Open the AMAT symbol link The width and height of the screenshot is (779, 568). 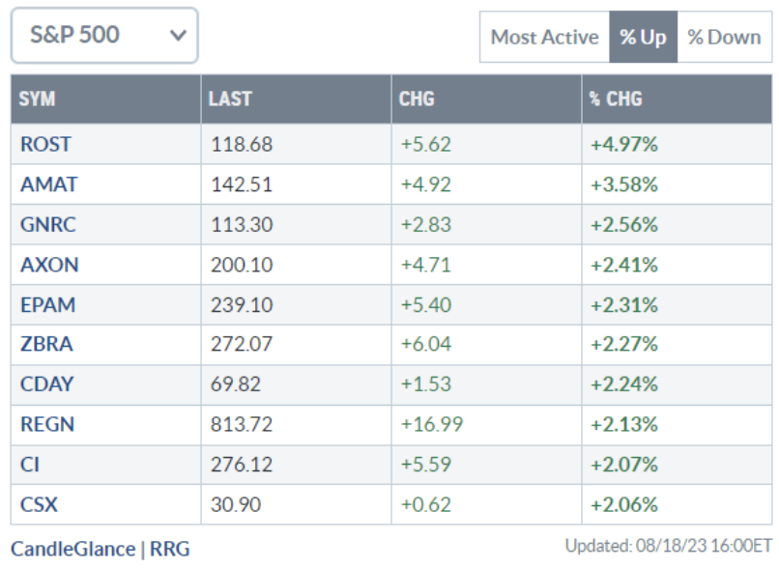tap(46, 185)
